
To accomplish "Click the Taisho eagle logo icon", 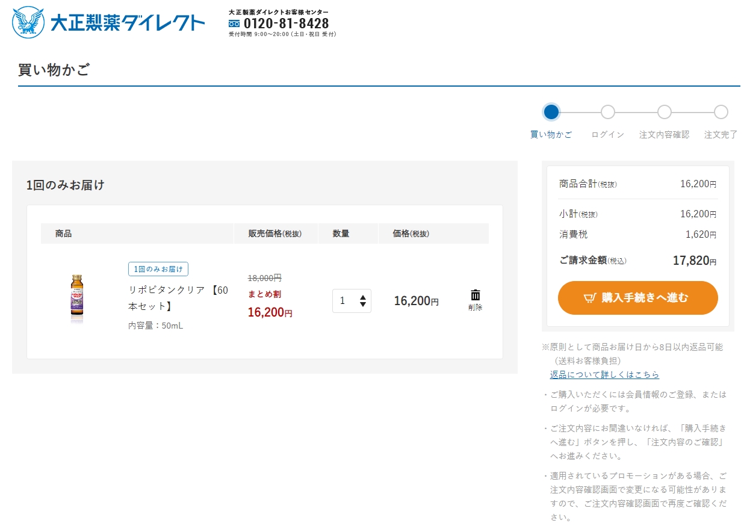I will click(28, 22).
